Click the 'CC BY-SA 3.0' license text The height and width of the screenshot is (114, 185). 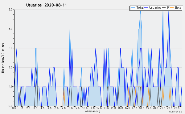tap(175, 112)
